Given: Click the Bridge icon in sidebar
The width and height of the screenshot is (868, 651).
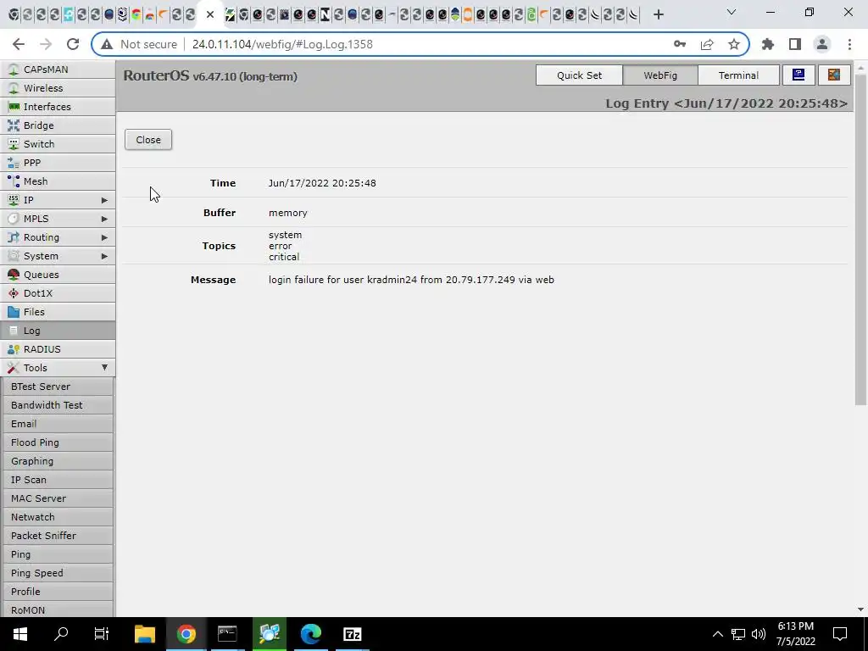Looking at the screenshot, I should point(14,125).
